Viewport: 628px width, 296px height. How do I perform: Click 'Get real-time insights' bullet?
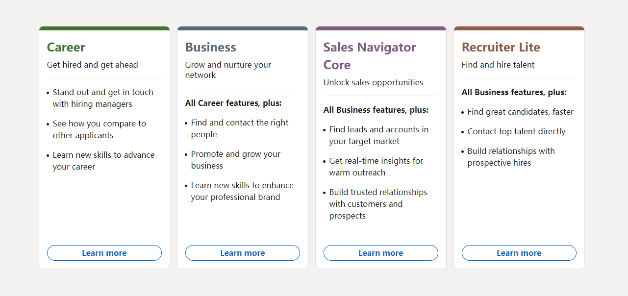click(376, 167)
